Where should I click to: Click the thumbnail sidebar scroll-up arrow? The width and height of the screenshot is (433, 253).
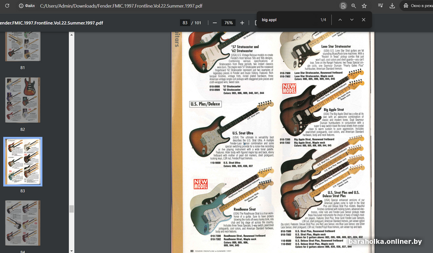coord(71,35)
